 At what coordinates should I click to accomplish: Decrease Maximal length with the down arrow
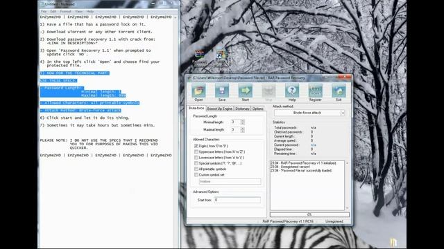pos(242,131)
